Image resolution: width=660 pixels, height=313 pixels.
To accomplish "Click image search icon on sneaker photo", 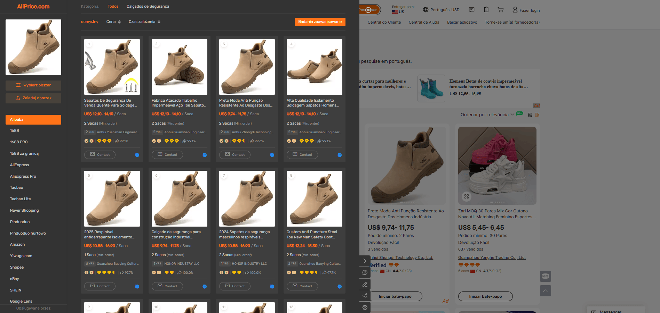I will coord(467,196).
